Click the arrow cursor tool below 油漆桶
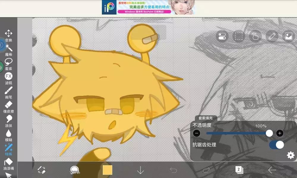The image size is (297, 178). pyautogui.click(x=9, y=175)
